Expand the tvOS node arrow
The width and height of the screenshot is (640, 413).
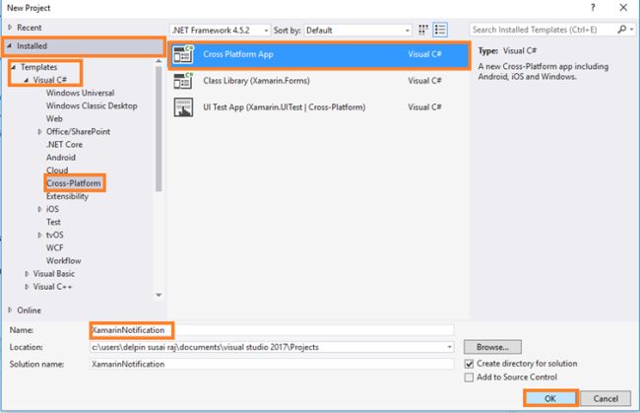[x=39, y=235]
